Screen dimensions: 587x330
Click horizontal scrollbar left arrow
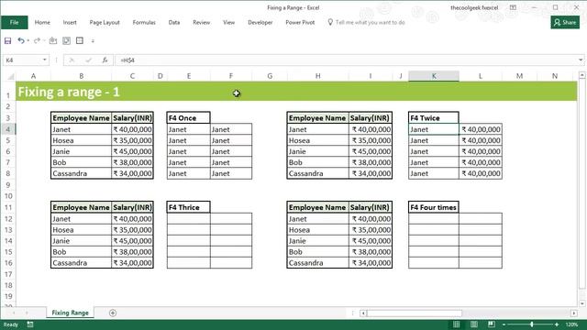pyautogui.click(x=363, y=313)
